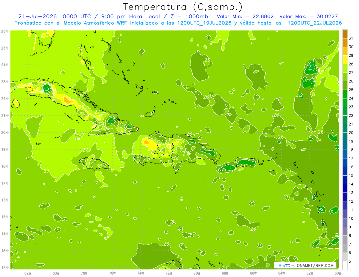This screenshot has height=277, width=359.
Task: Click the "74W" longitude axis label
Action: click(141, 273)
